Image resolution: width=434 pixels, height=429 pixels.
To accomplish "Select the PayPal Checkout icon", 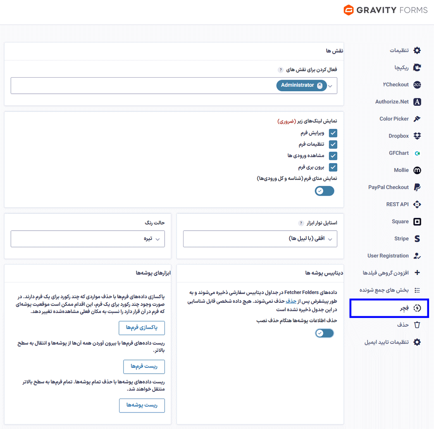I will coord(417,187).
